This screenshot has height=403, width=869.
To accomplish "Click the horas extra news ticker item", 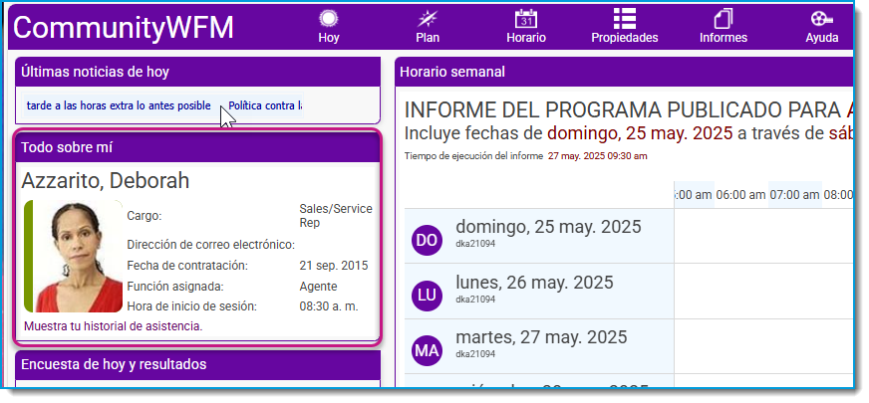I will click(x=119, y=105).
